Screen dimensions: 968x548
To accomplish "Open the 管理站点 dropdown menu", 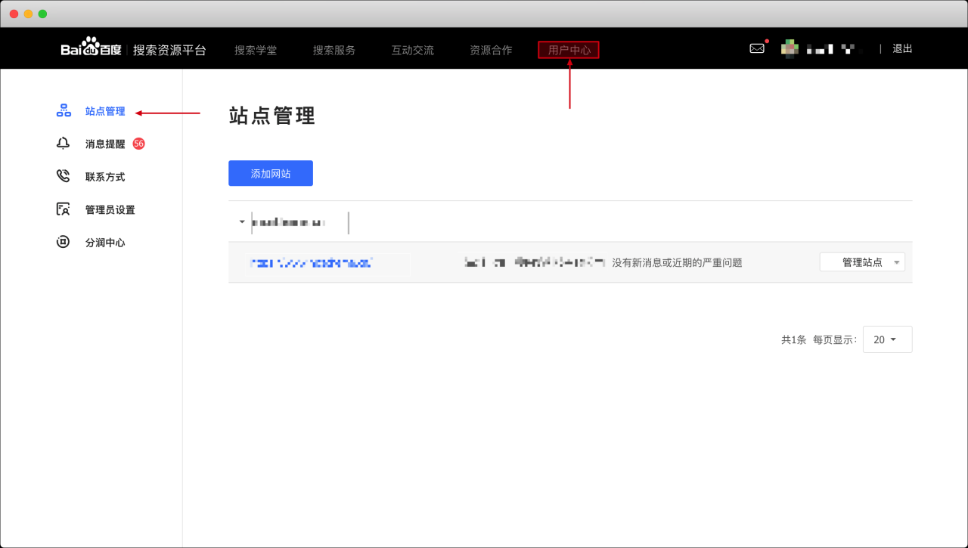I will pyautogui.click(x=862, y=262).
